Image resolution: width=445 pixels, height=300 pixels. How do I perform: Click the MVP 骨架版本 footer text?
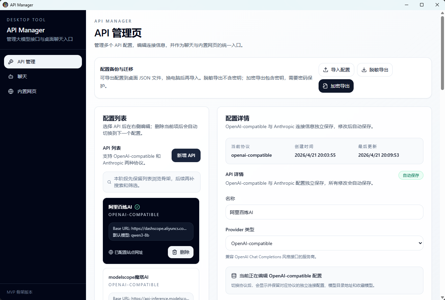[20, 292]
